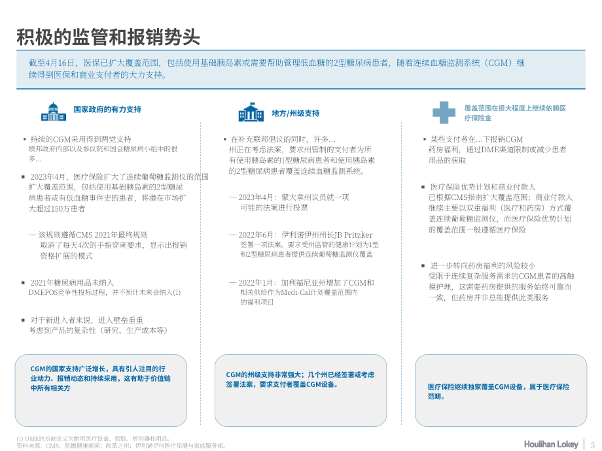Click item 2022年1月：加利福尼亚州增加了CGM和
The image size is (602, 451).
tap(306, 282)
